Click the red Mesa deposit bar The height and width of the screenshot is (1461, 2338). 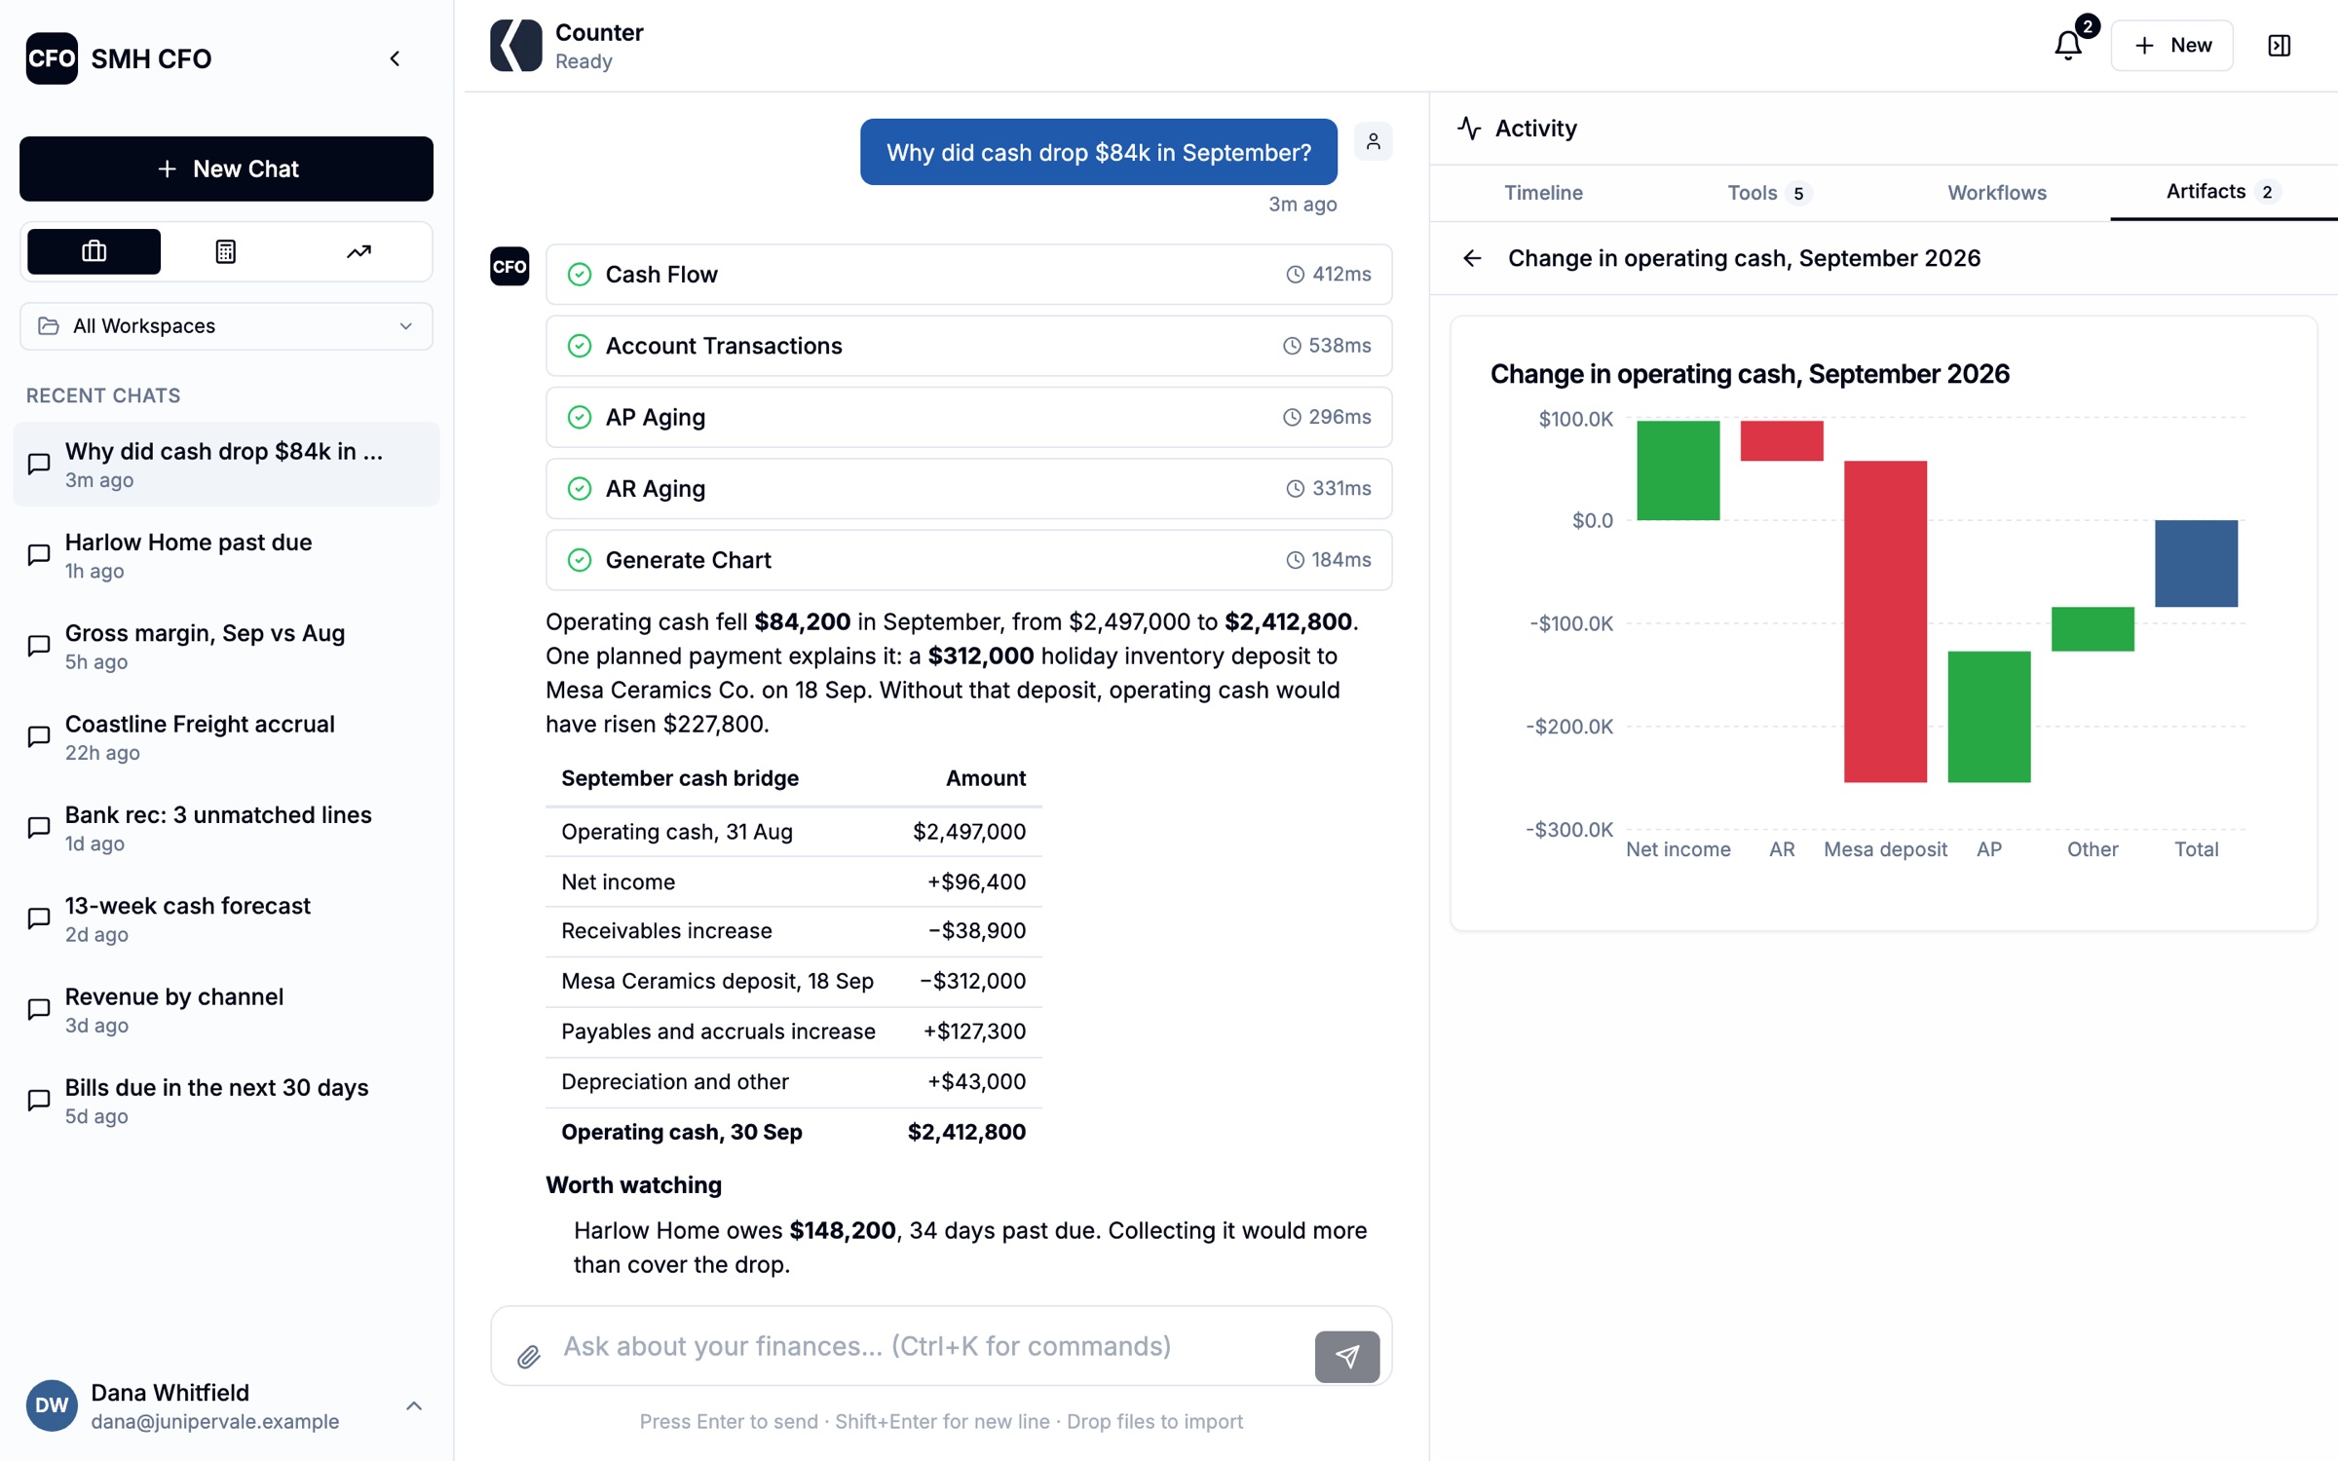pos(1885,621)
